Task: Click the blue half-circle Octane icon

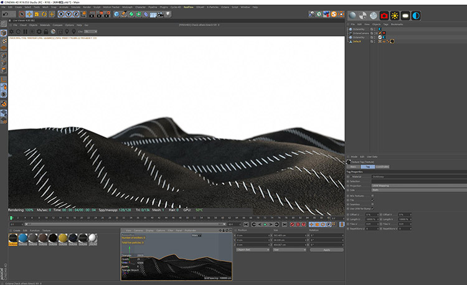Action: coord(416,16)
